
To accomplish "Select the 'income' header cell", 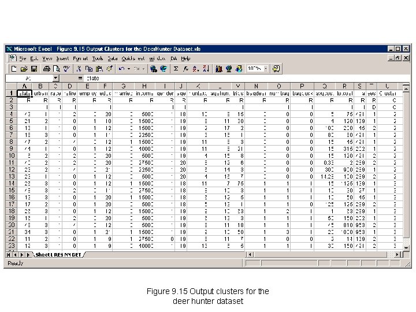I will point(144,94).
